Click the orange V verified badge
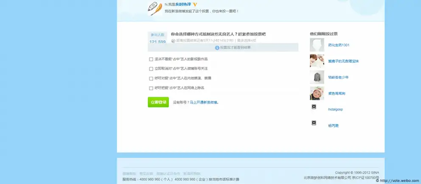 195,4
